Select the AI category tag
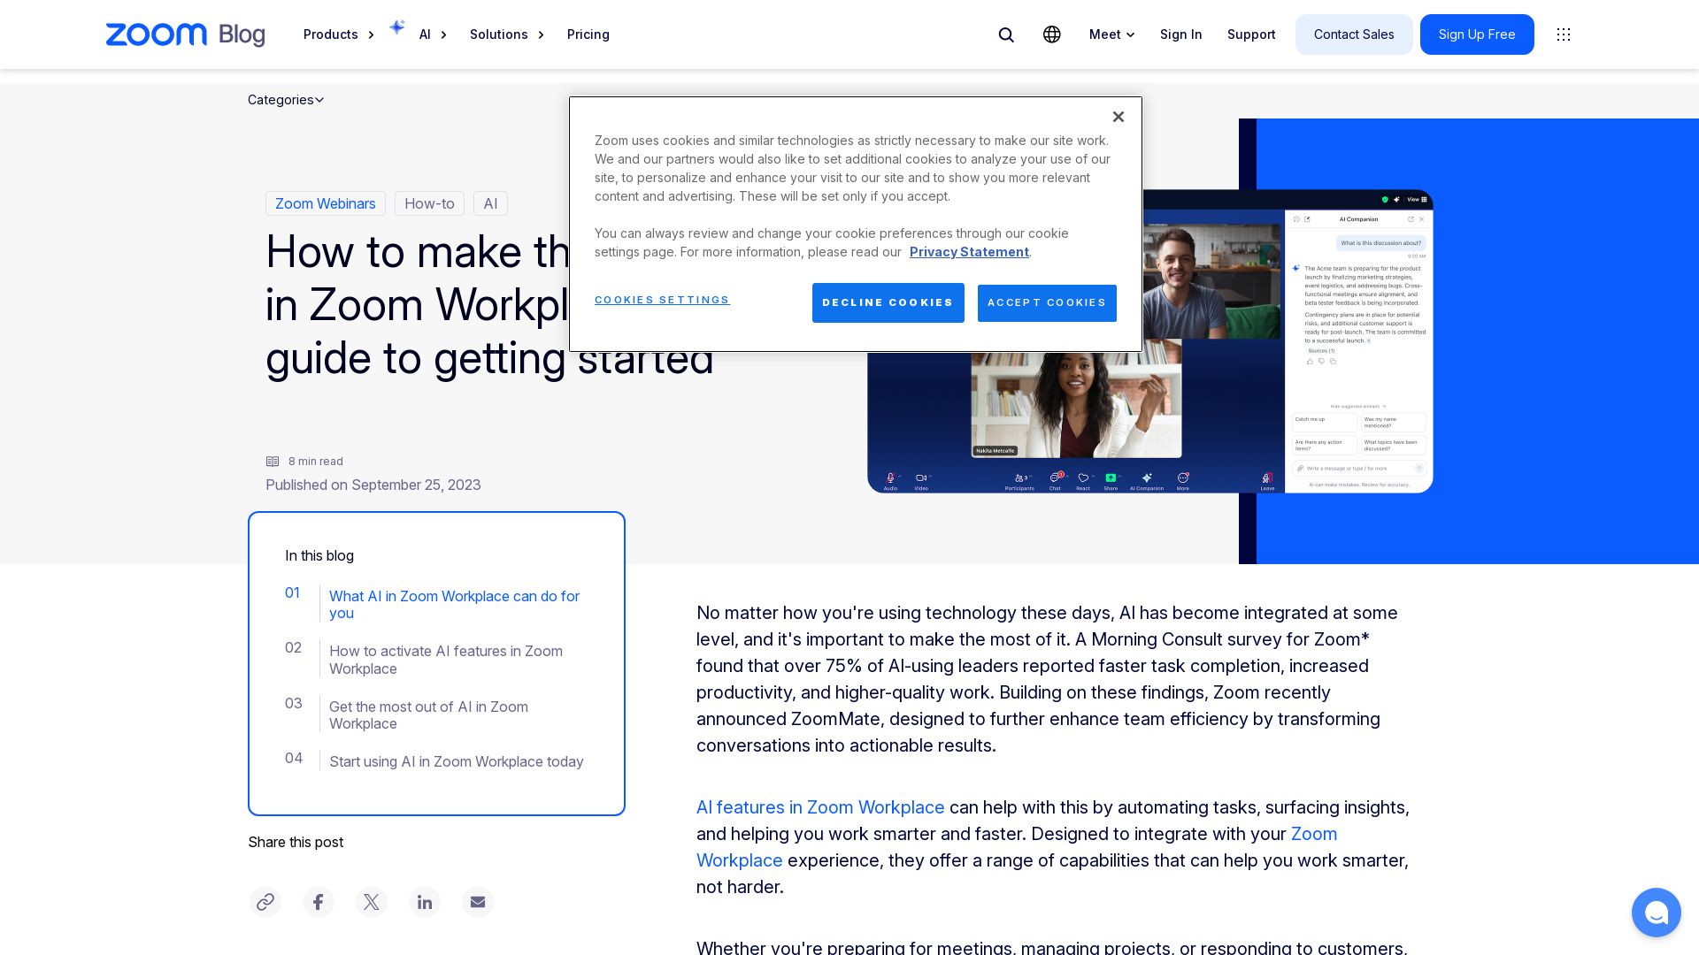Viewport: 1699px width, 955px height. point(490,203)
